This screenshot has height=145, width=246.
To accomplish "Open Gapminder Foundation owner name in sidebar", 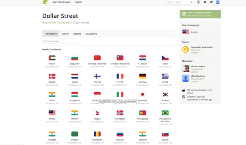I will [x=202, y=47].
